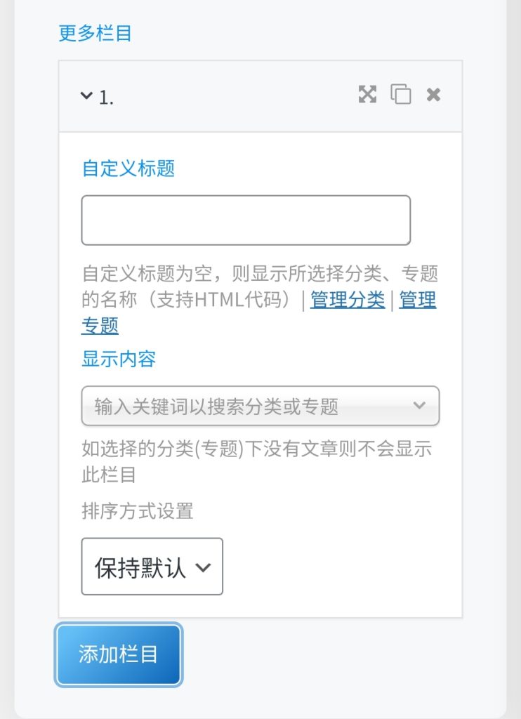Click the arrow on the keyword search select
521x719 pixels.
click(419, 405)
